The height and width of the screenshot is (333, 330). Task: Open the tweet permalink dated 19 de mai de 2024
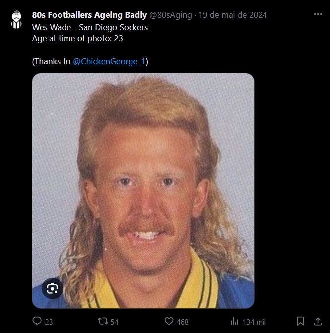(x=233, y=15)
